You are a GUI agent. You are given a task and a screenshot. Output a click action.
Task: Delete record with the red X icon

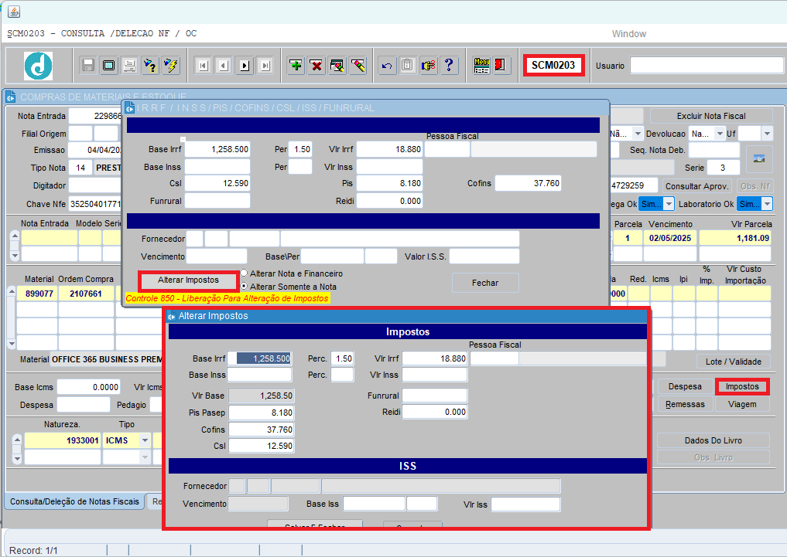click(x=317, y=65)
